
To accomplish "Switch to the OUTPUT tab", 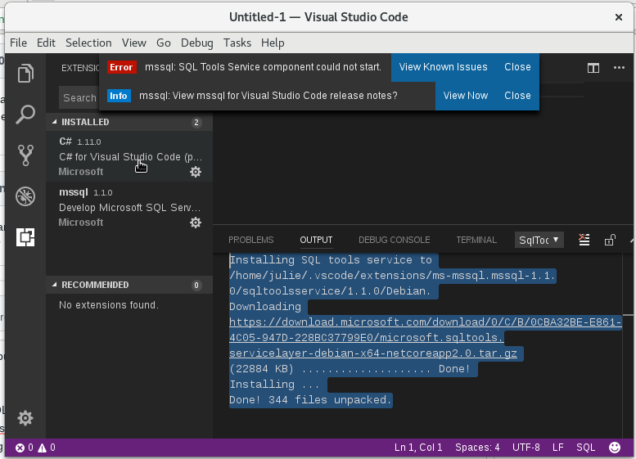I will pos(316,240).
